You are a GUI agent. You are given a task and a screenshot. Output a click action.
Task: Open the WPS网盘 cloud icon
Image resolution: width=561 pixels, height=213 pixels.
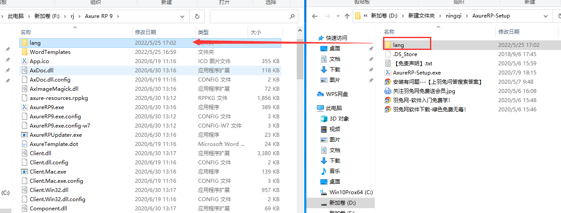pyautogui.click(x=320, y=94)
